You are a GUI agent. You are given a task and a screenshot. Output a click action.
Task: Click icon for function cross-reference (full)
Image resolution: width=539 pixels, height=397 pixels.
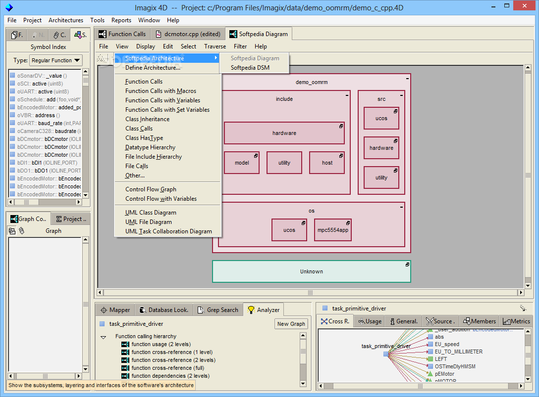[x=125, y=368]
